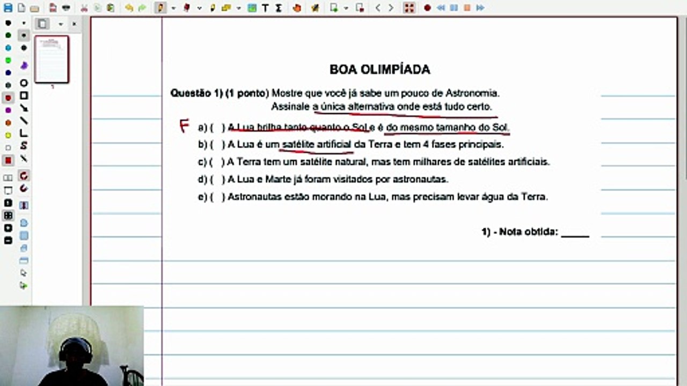Open a file with the folder icon
The image size is (687, 386).
coord(34,8)
